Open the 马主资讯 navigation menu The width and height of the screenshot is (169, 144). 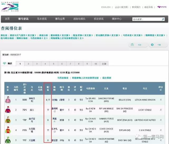click(41, 19)
